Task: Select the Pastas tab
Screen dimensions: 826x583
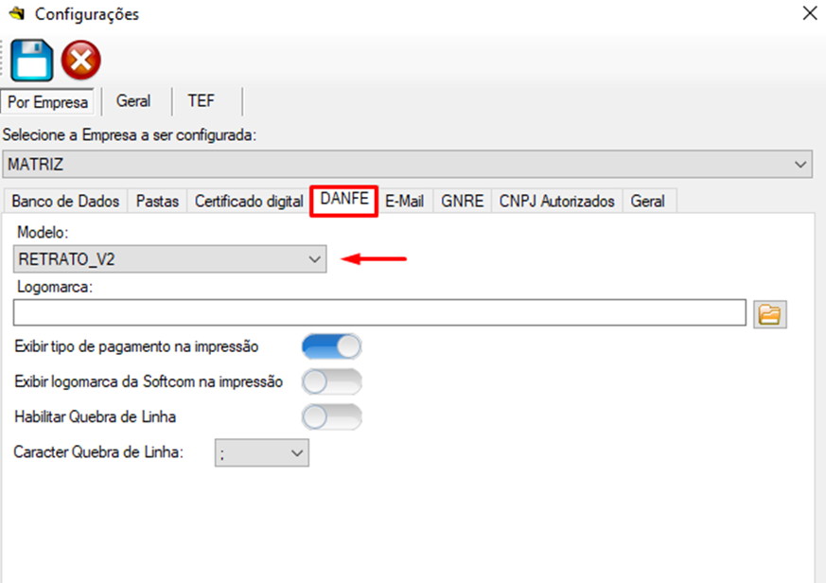Action: (157, 202)
